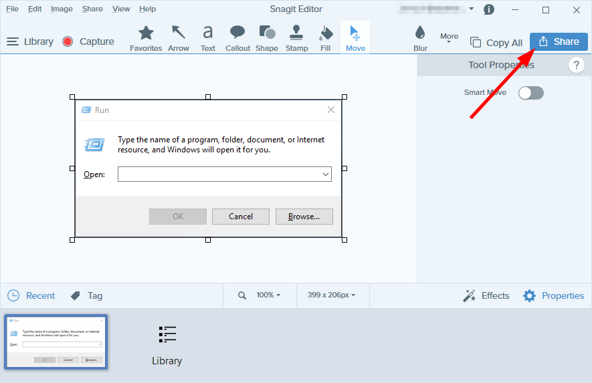Open the Properties panel

(x=553, y=295)
